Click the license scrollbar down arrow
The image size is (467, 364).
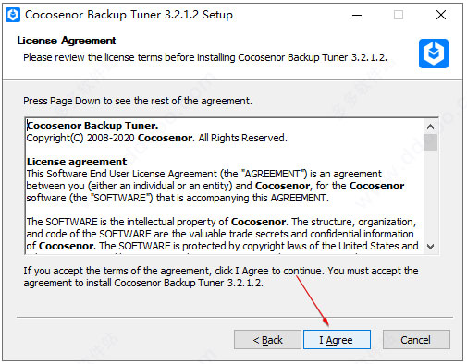click(x=430, y=247)
